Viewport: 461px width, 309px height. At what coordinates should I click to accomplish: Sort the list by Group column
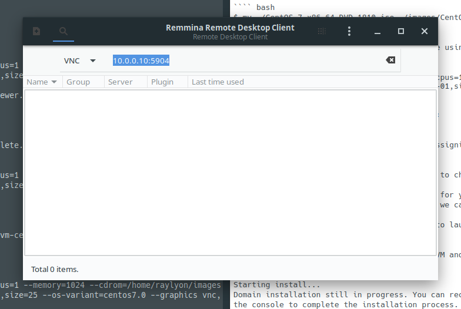(78, 82)
